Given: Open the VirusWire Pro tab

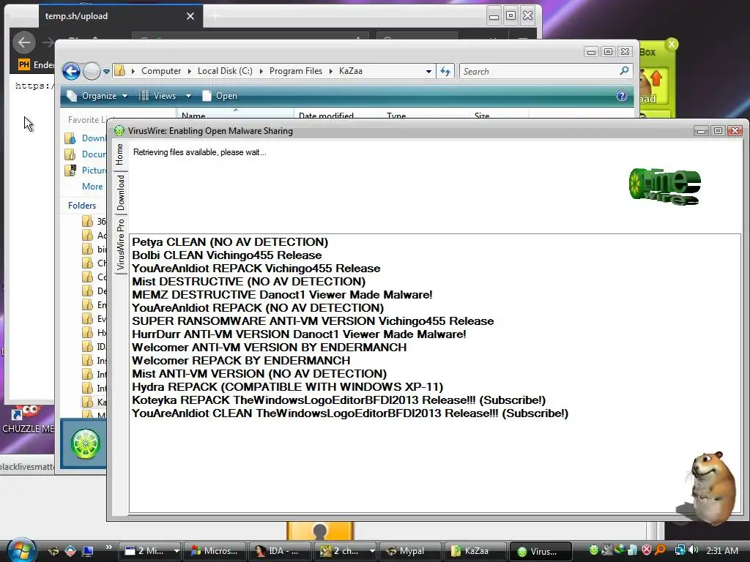Looking at the screenshot, I should 120,244.
